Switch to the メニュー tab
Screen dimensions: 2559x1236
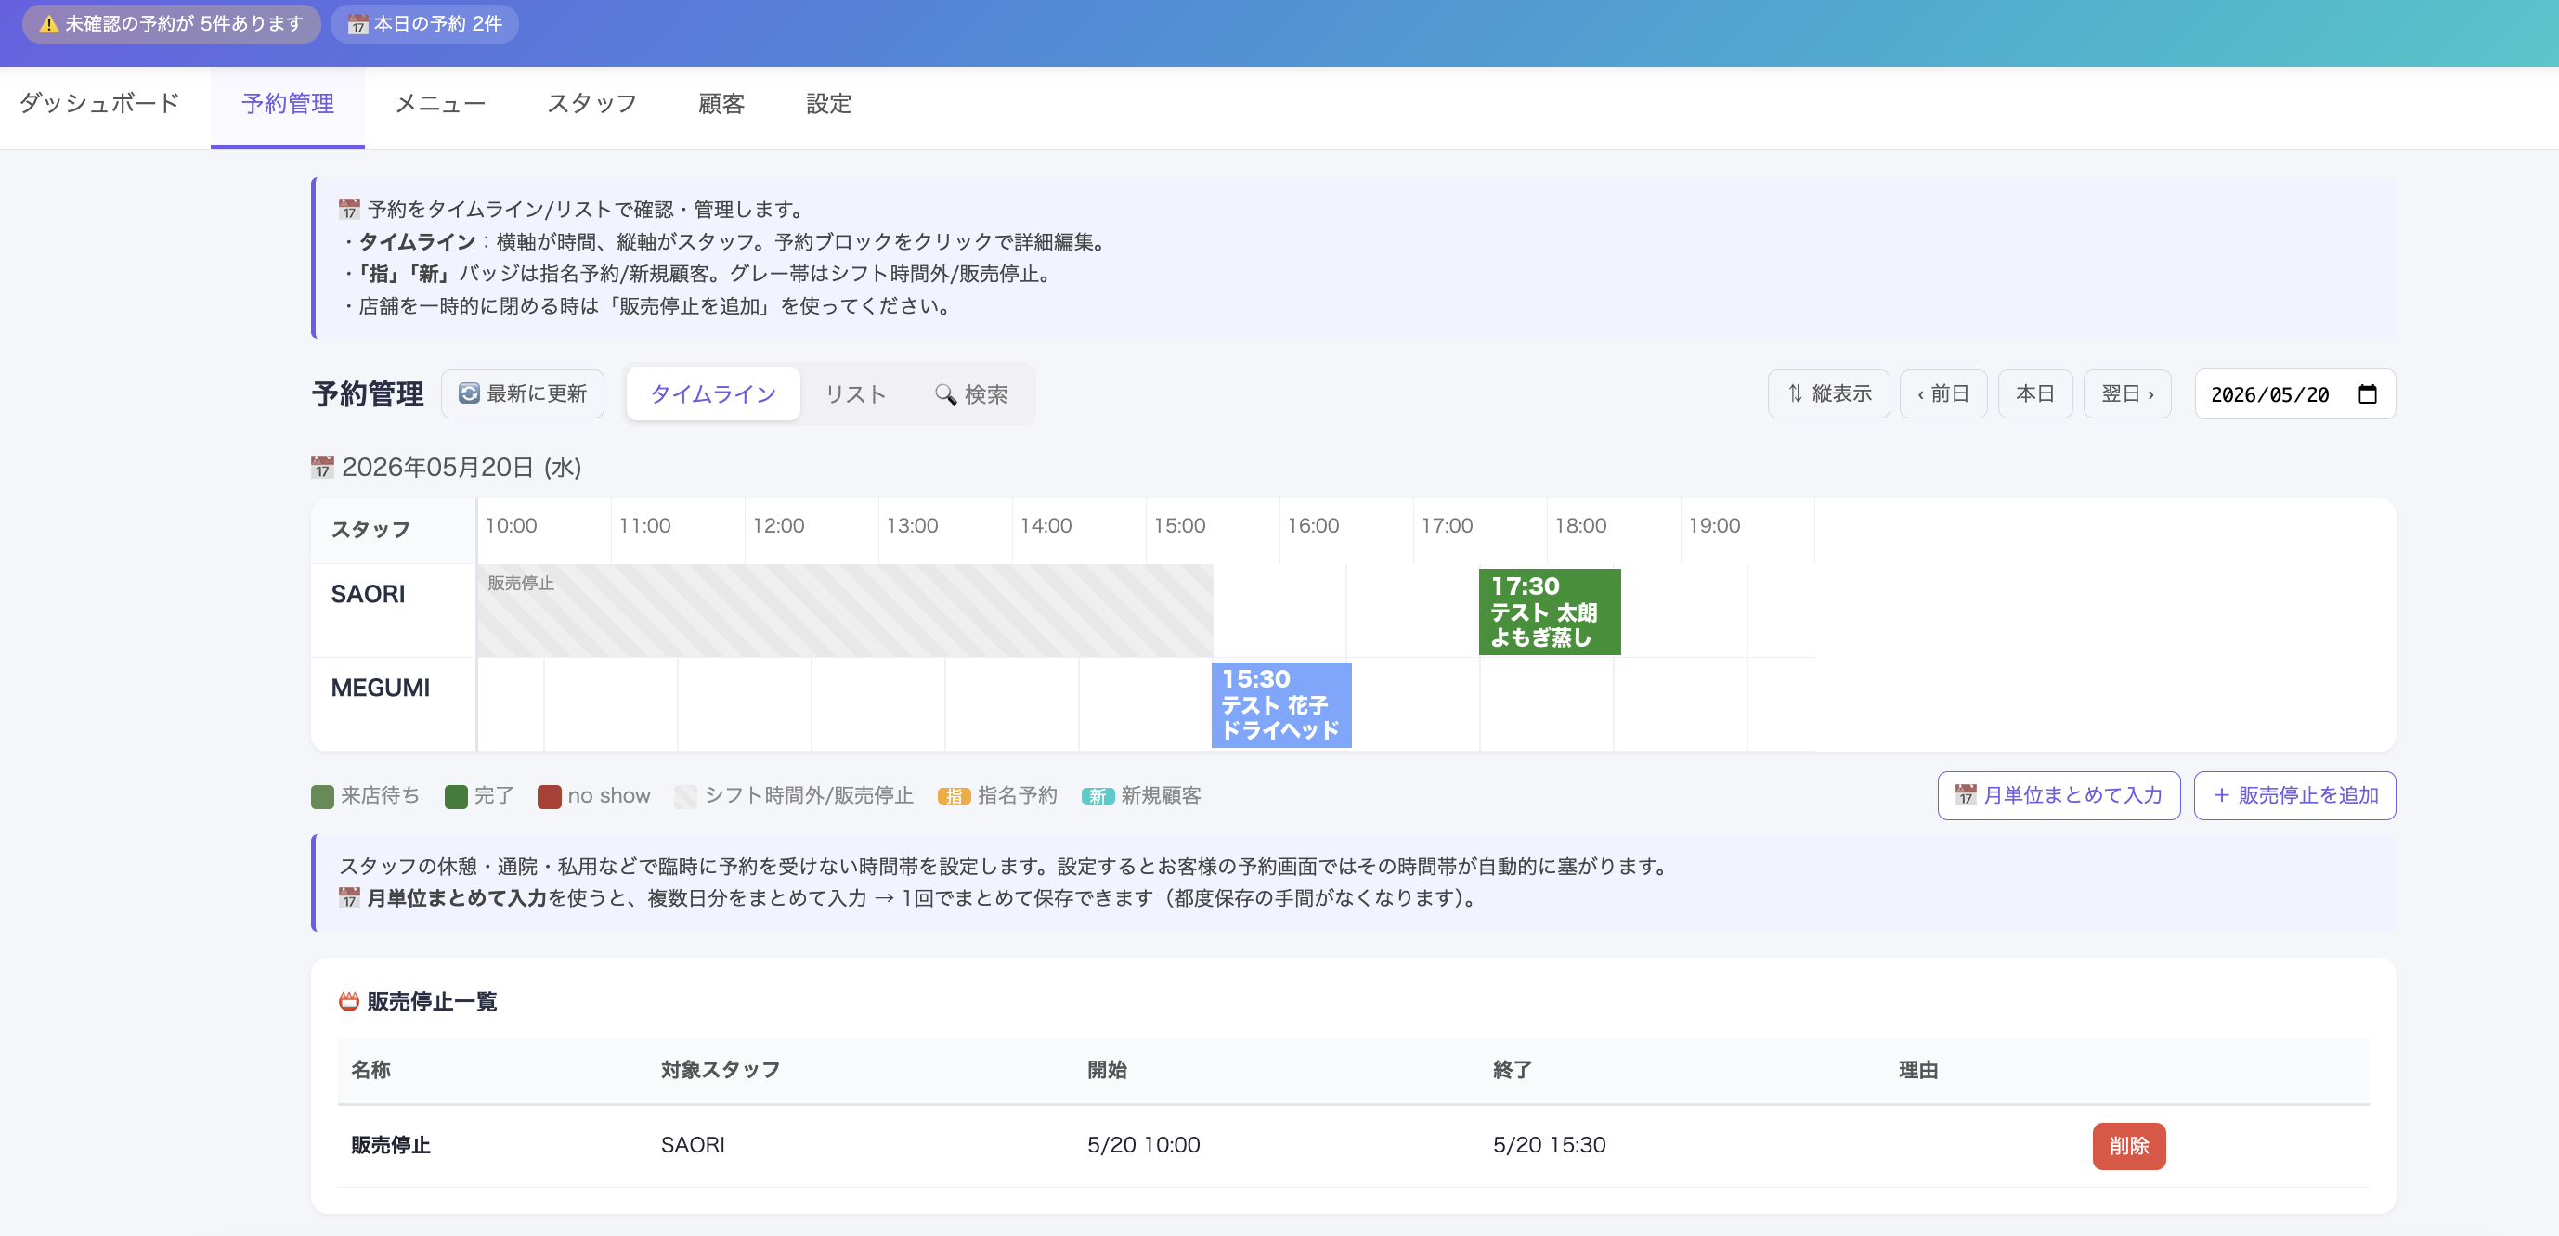point(440,103)
